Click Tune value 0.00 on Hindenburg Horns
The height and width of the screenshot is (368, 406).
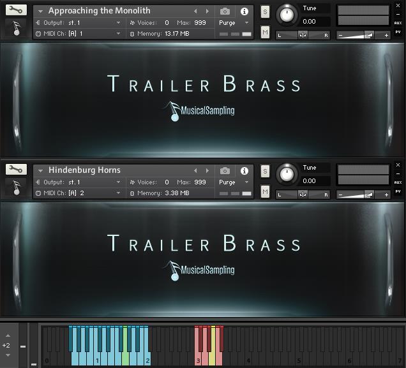tap(309, 180)
